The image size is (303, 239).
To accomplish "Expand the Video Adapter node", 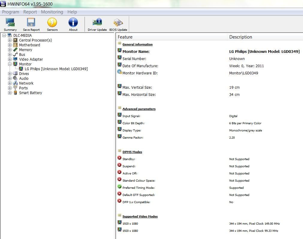I will click(x=10, y=59).
